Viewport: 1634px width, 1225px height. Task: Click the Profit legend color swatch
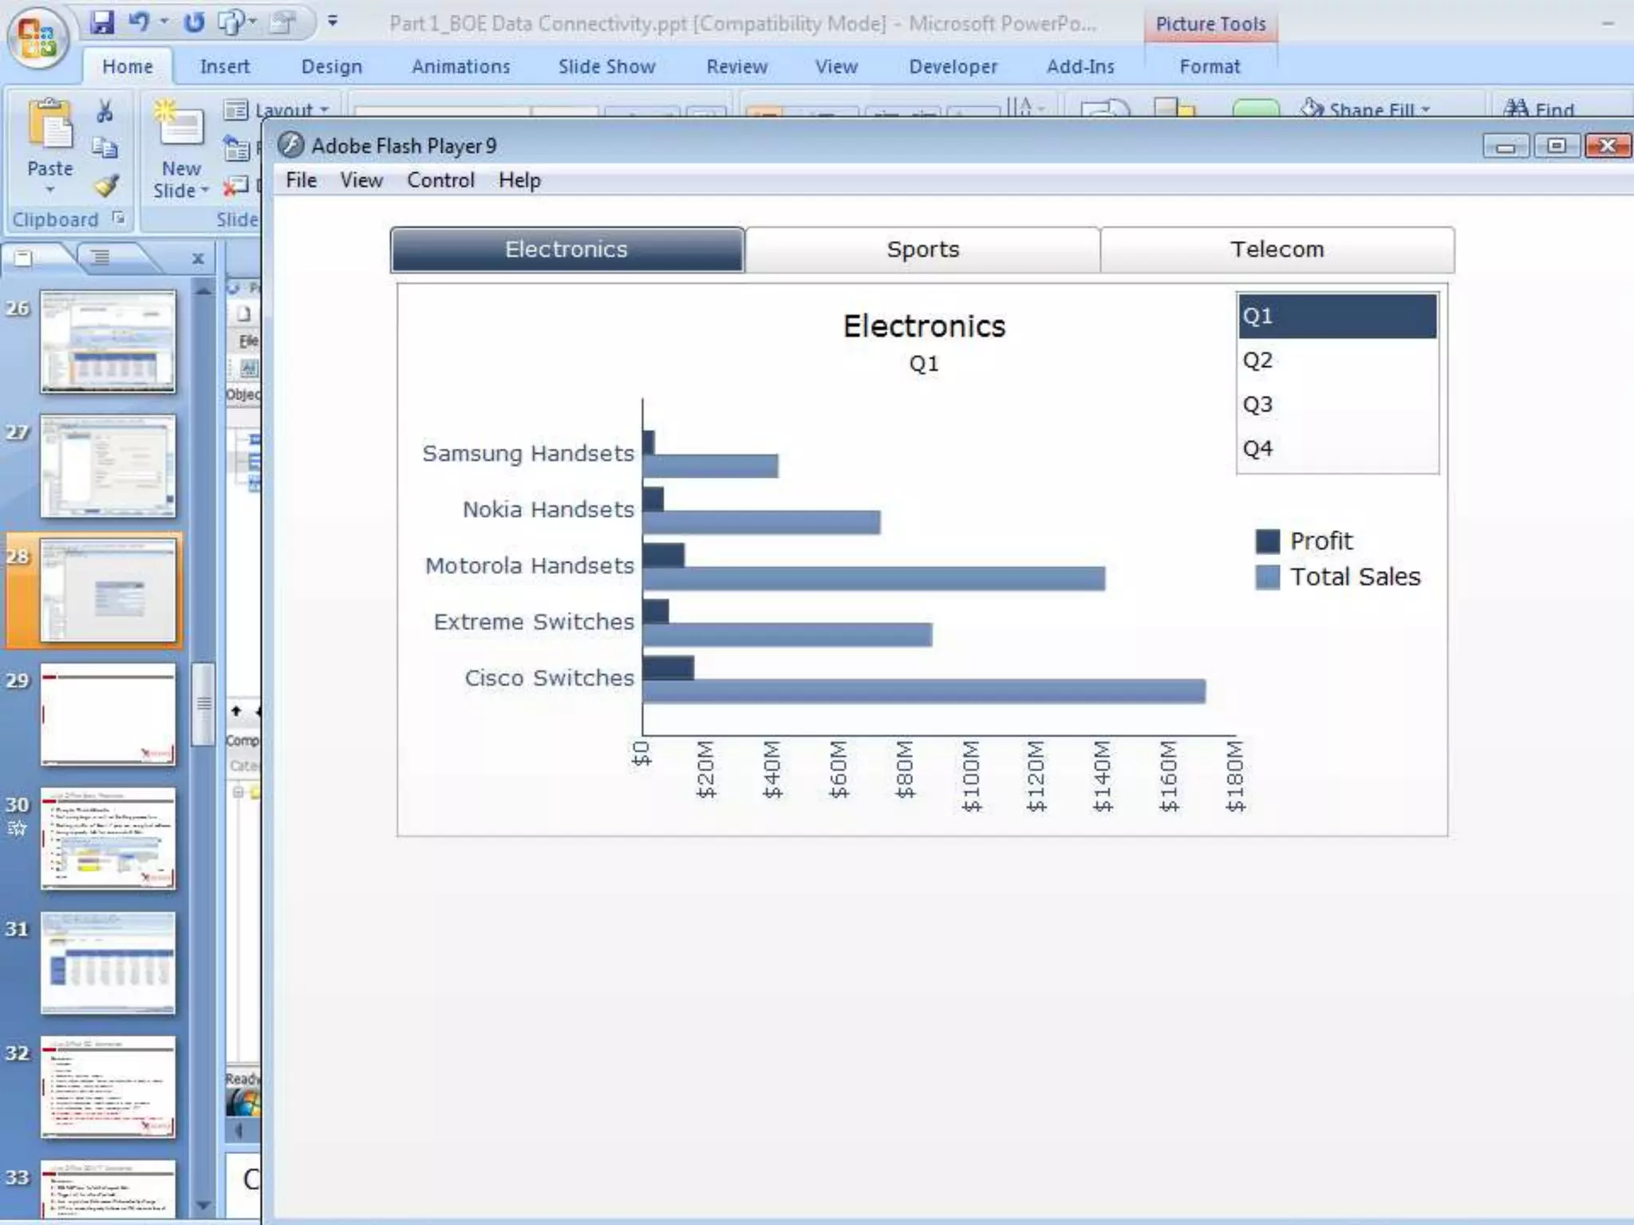[x=1267, y=541]
